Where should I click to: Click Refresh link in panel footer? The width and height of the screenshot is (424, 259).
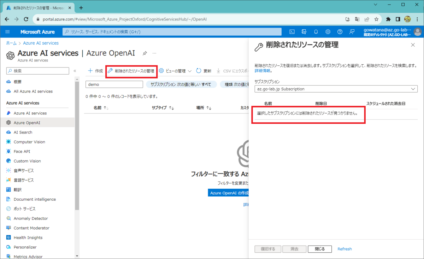[x=344, y=249]
